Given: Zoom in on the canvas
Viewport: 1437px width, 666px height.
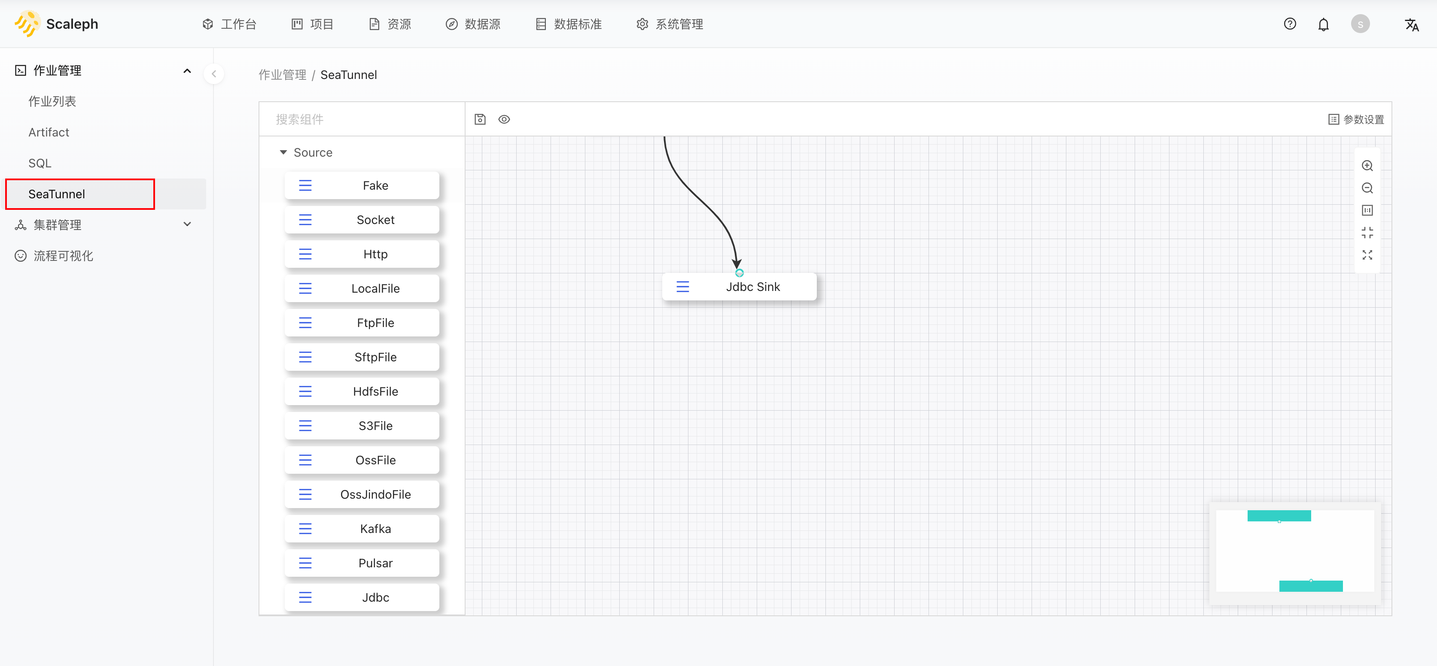Looking at the screenshot, I should (x=1367, y=166).
